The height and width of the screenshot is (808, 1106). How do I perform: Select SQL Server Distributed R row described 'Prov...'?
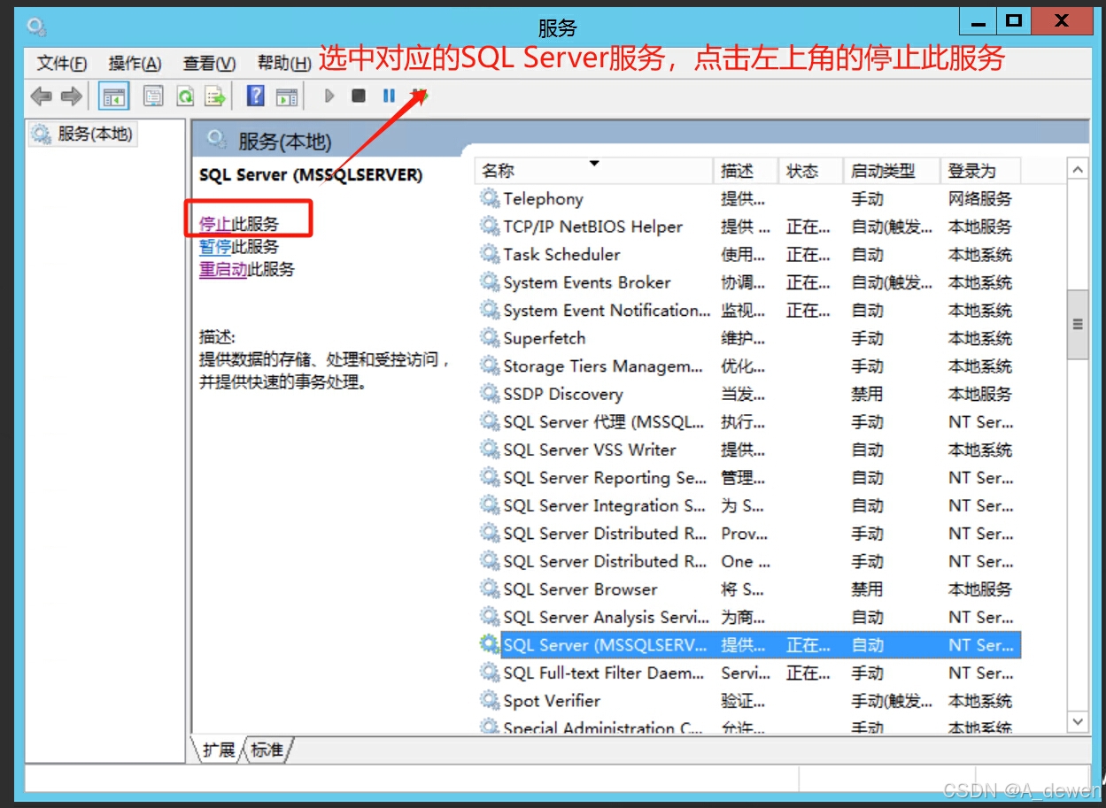tap(749, 533)
